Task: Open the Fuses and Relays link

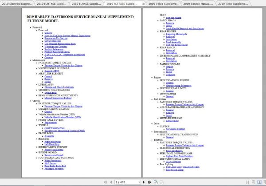Action: click(x=174, y=150)
